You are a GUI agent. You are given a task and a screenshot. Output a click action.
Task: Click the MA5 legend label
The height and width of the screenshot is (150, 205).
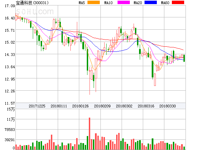pos(82,3)
